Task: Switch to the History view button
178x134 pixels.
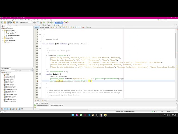Action: 47,27
